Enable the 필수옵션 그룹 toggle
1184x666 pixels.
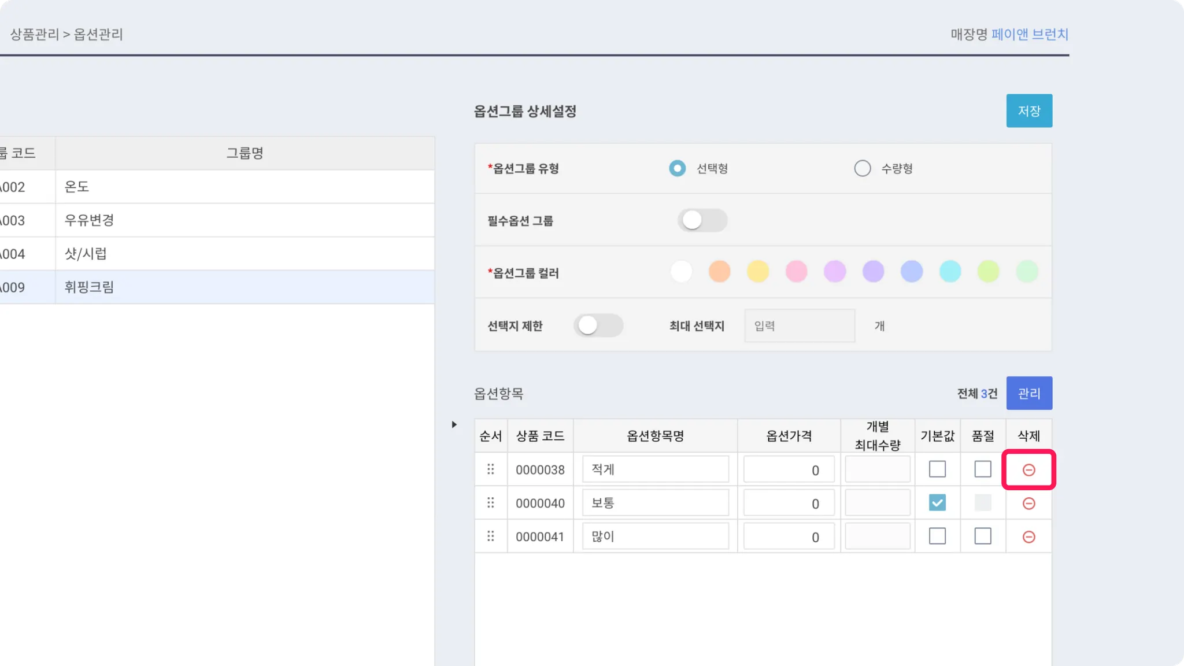[702, 220]
